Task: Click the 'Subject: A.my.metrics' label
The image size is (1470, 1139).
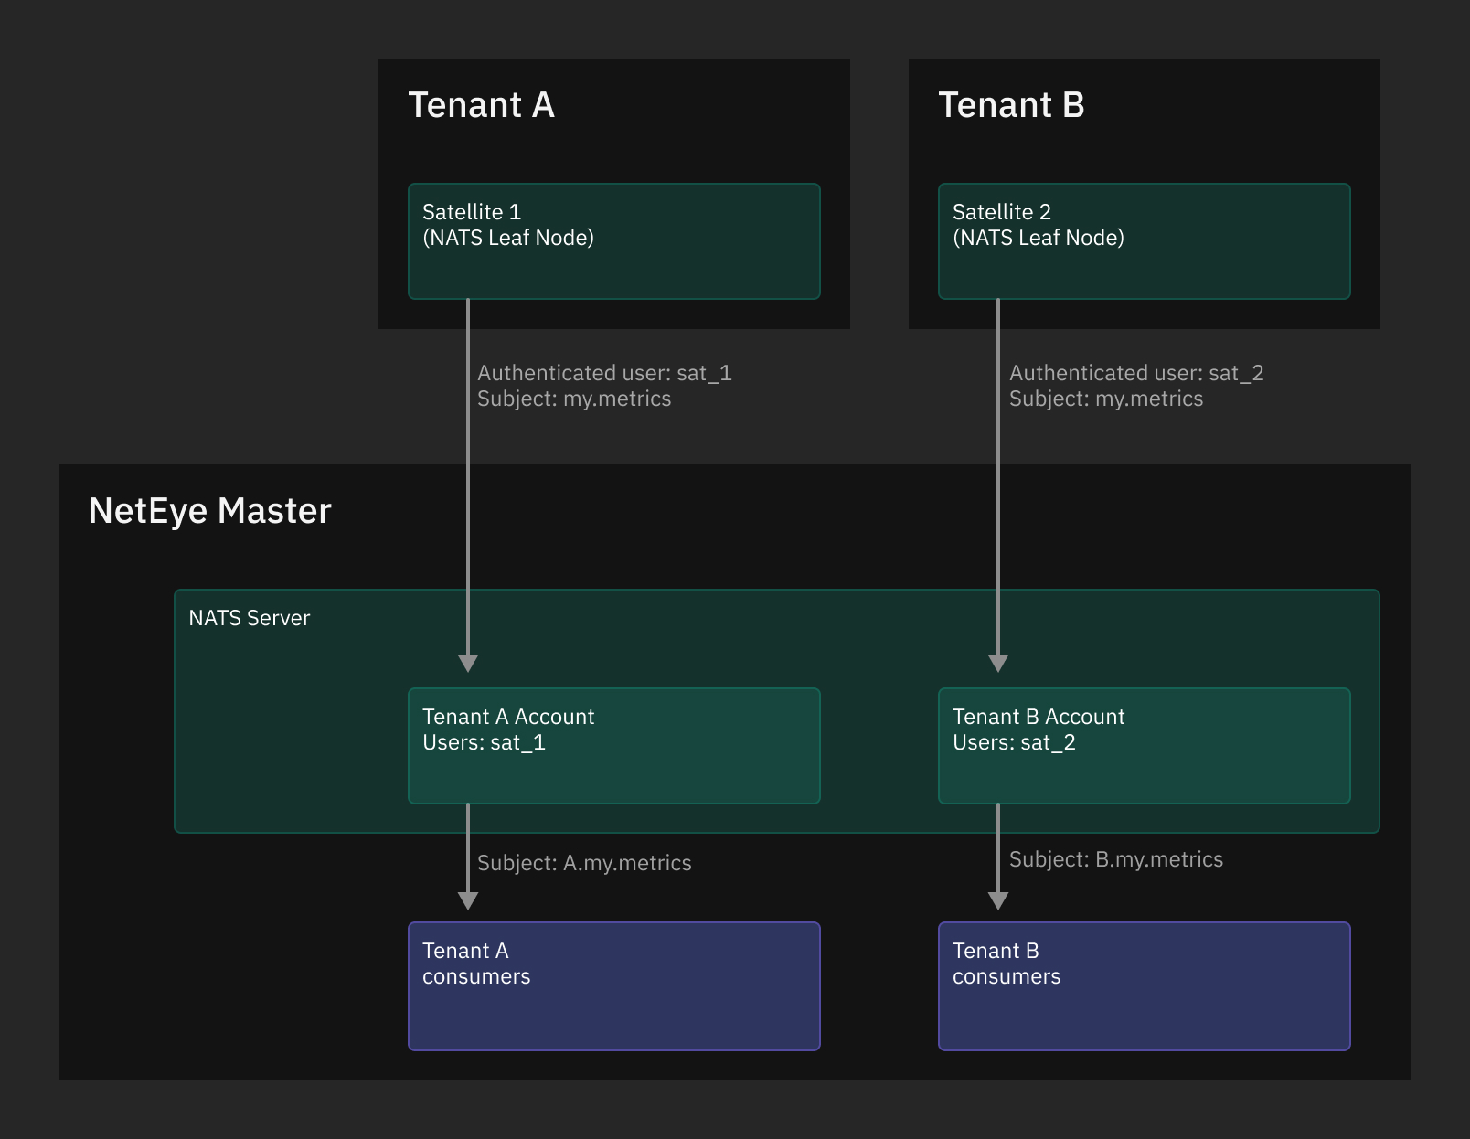Action: (x=584, y=863)
